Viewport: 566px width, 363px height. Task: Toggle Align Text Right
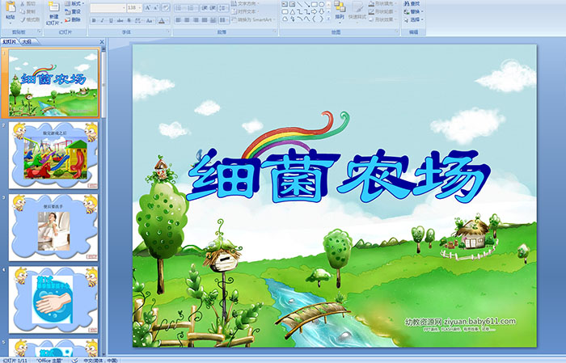tap(196, 20)
